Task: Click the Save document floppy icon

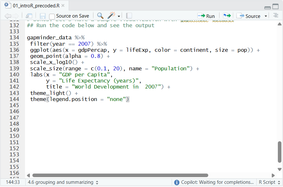Action: pyautogui.click(x=42, y=16)
